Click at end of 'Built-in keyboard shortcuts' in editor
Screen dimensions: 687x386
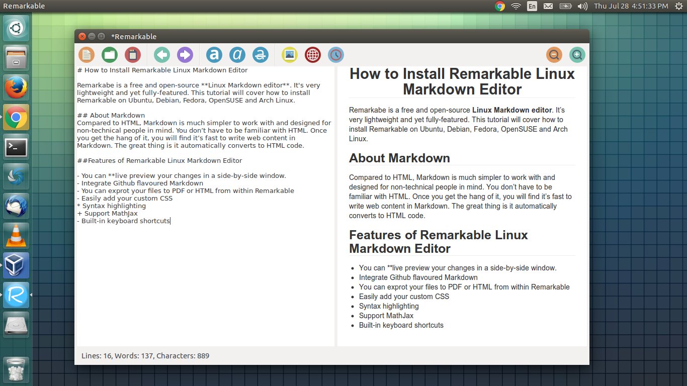170,221
